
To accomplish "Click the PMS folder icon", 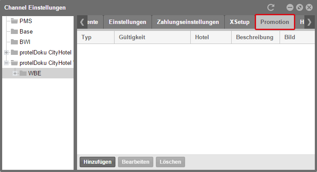I will 14,21.
